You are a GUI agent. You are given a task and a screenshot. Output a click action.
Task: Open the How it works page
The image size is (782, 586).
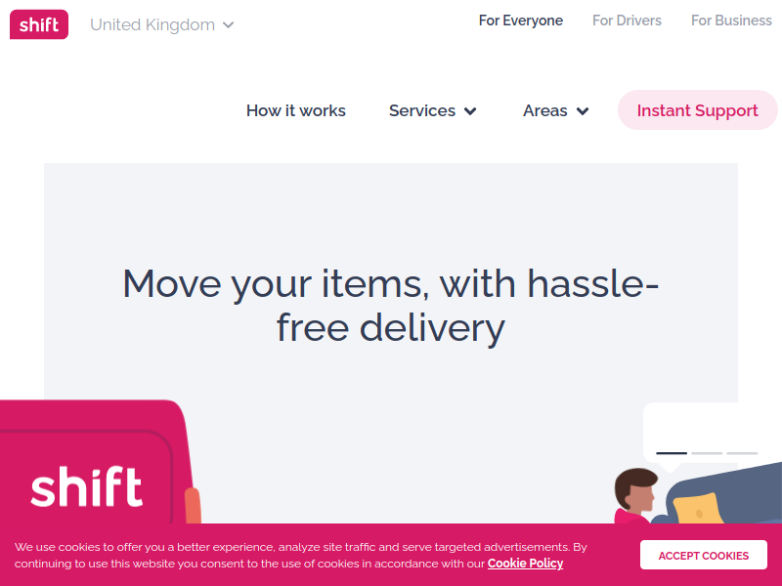click(296, 110)
